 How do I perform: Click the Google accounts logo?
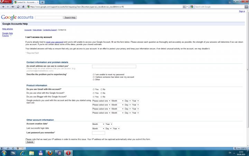[17, 17]
